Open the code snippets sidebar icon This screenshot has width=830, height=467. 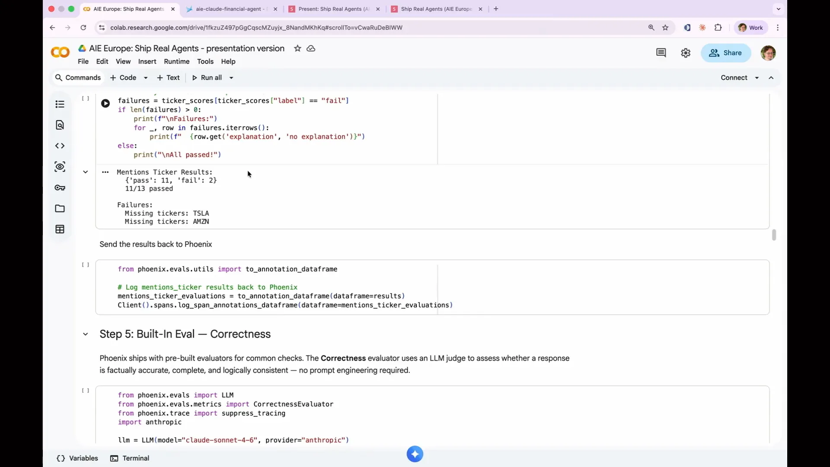tap(60, 146)
